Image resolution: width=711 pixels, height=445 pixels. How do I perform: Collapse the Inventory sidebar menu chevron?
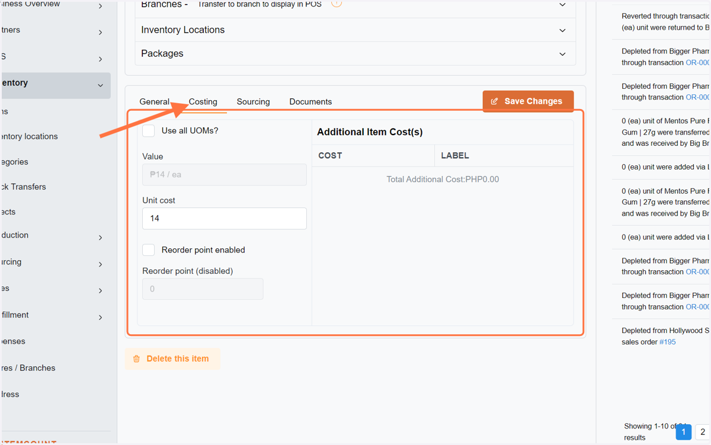click(100, 86)
